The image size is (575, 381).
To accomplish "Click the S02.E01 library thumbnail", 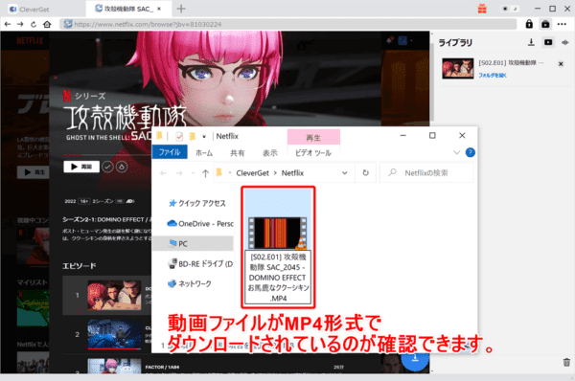I will pos(458,68).
